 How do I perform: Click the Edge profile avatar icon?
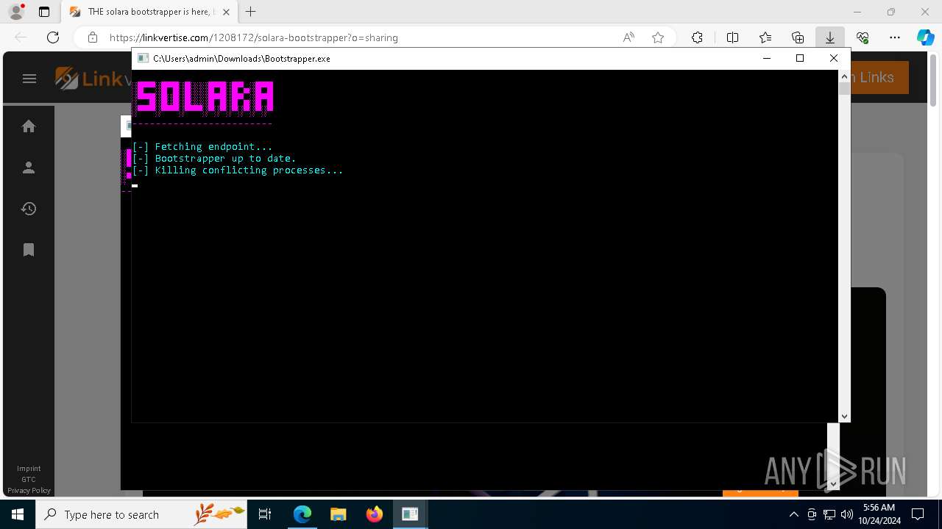(x=16, y=12)
